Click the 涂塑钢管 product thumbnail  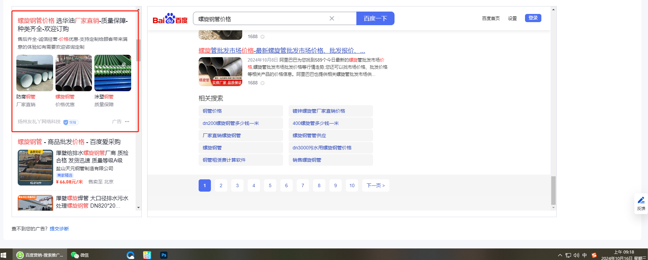point(113,73)
